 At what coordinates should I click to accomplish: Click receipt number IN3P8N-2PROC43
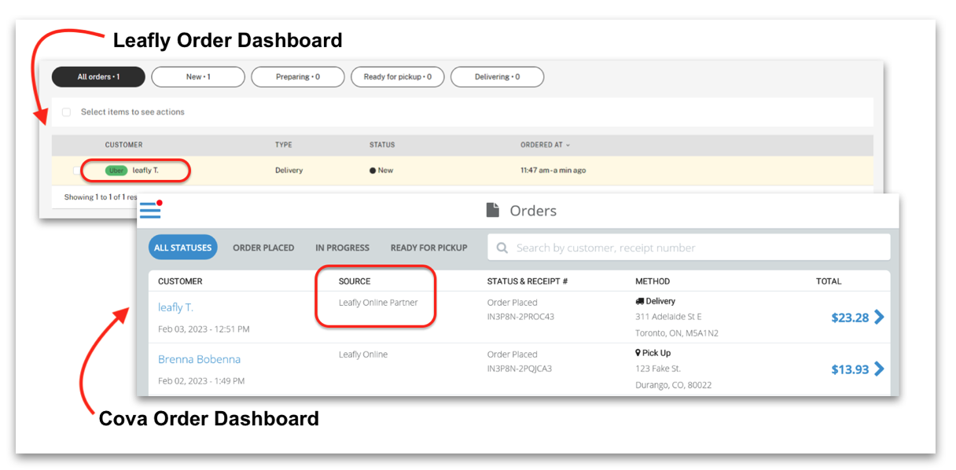[x=520, y=317]
